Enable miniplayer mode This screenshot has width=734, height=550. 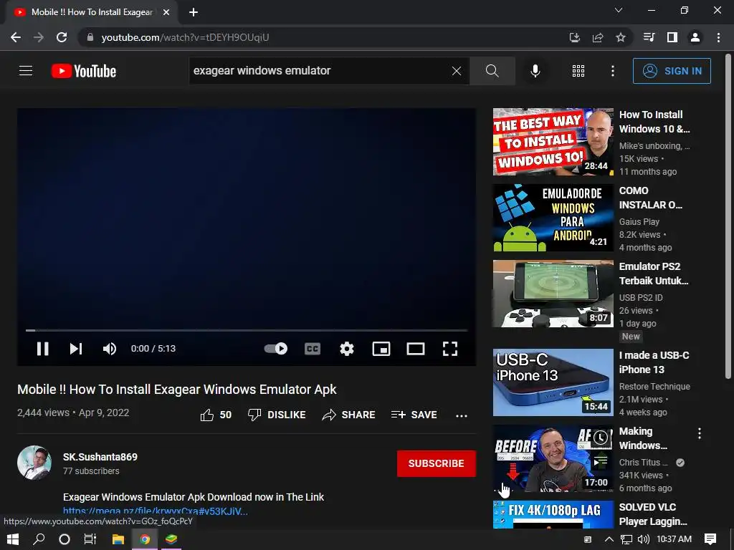coord(381,349)
